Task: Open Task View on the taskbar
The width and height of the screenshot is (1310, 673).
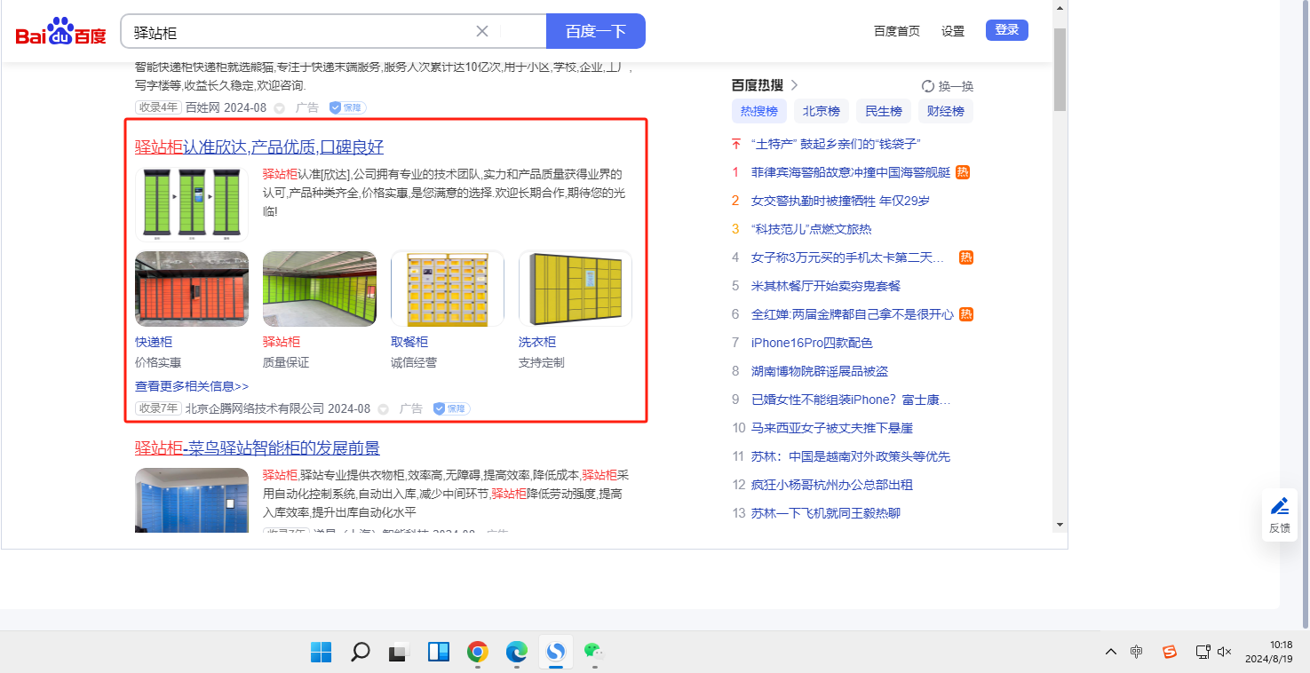Action: pos(399,653)
